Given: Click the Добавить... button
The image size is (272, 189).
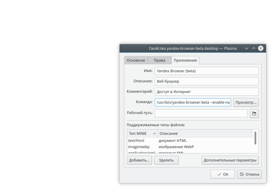Looking at the screenshot, I should tap(139, 160).
